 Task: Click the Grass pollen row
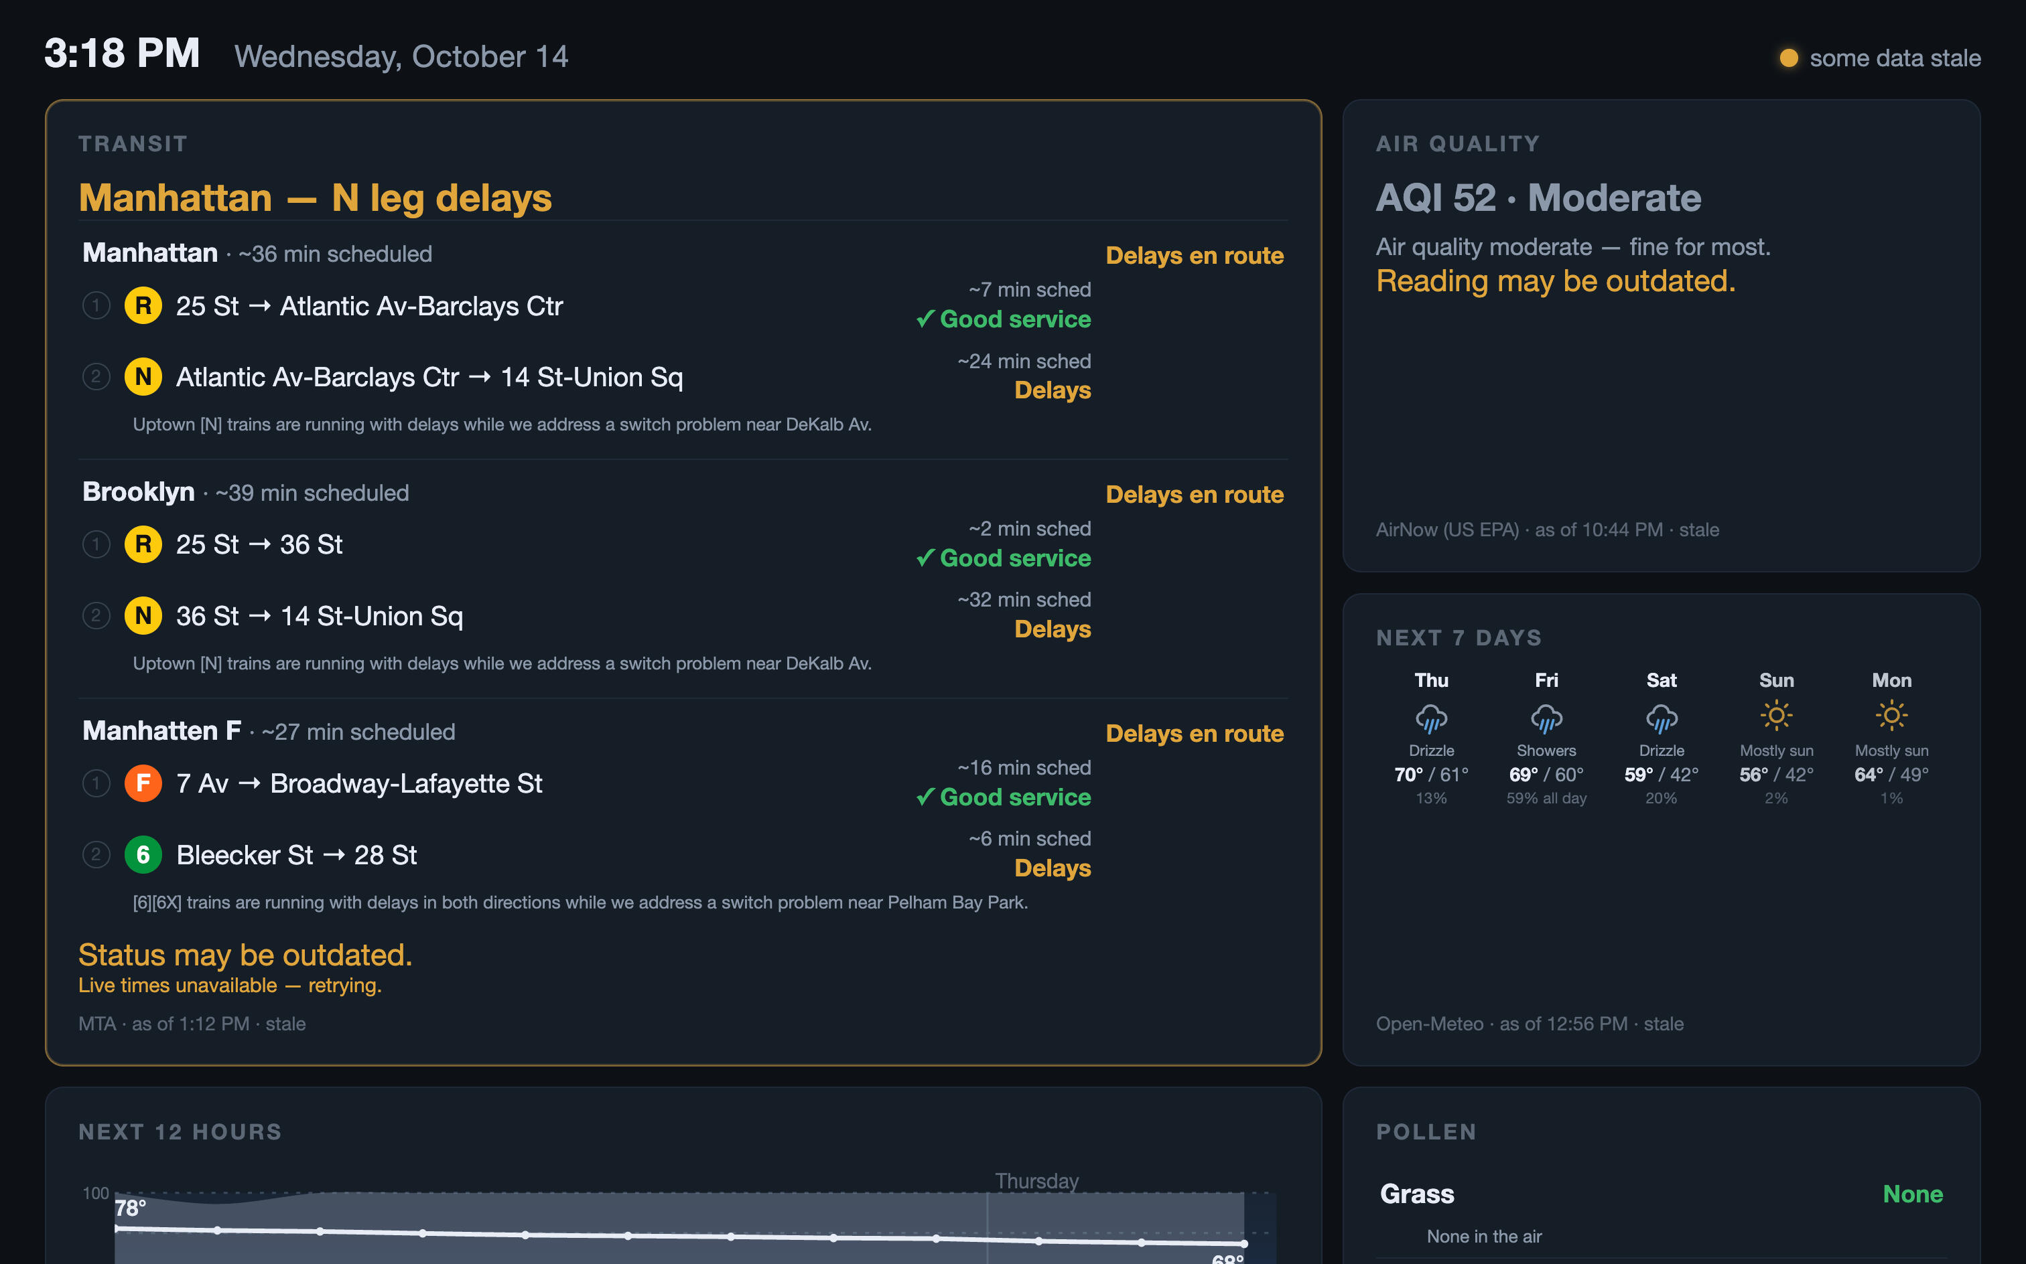click(1662, 1211)
